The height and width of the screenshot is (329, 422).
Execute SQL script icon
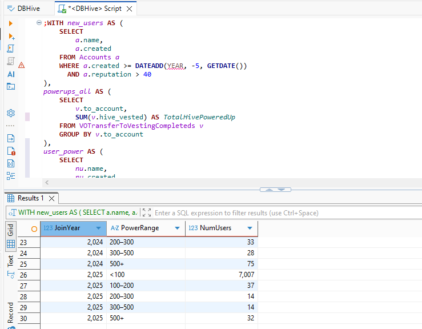[x=11, y=49]
